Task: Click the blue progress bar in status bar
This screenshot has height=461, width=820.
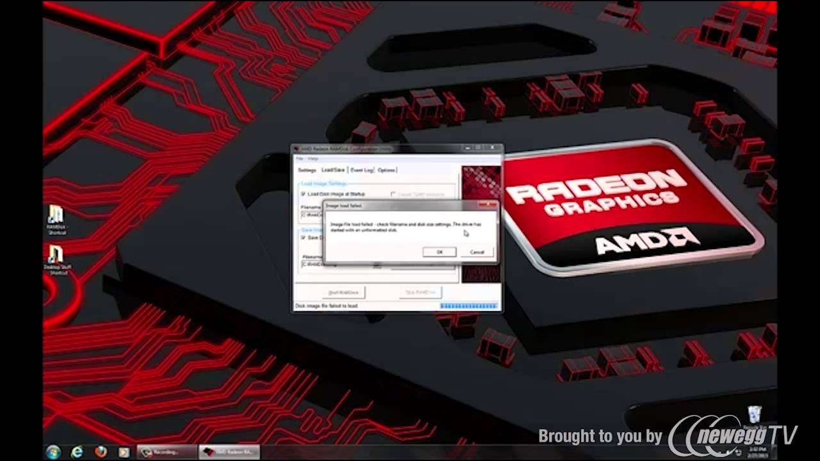Action: click(469, 306)
